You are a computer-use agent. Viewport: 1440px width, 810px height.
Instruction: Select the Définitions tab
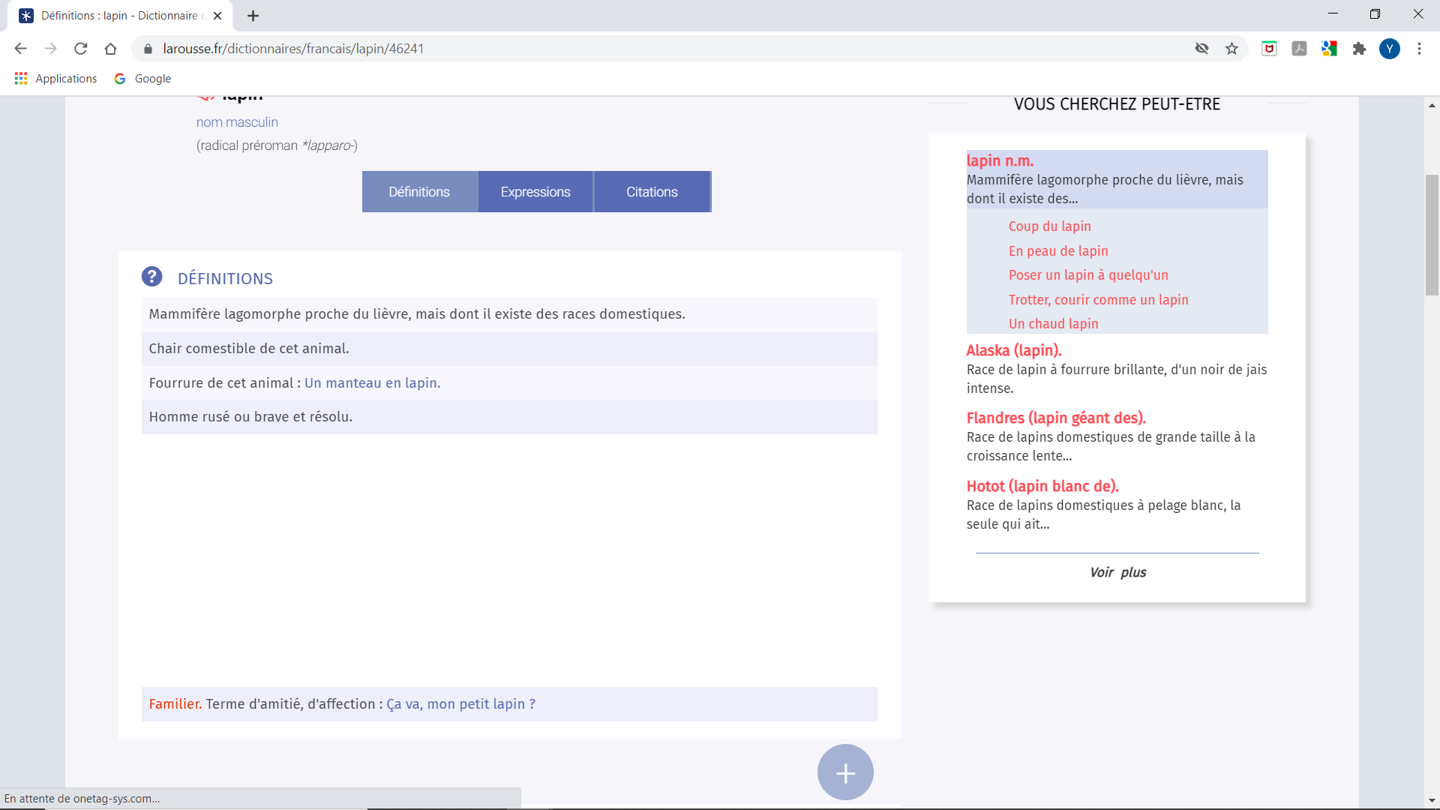point(419,192)
